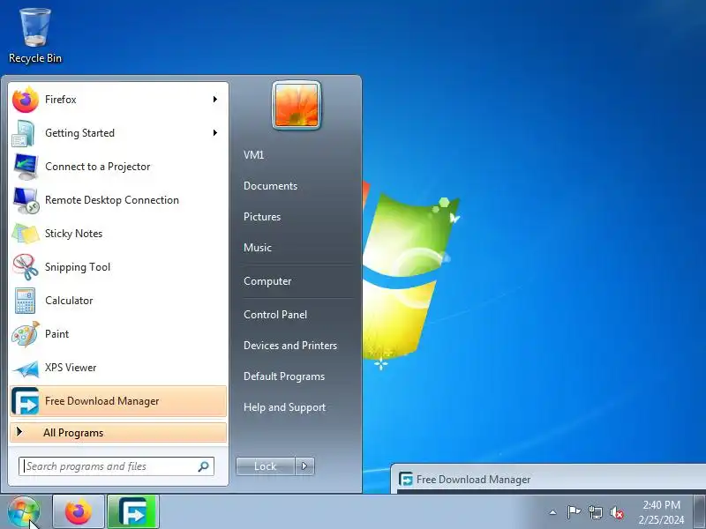The width and height of the screenshot is (706, 529).
Task: Click the Remote Desktop Connection icon
Action: [x=26, y=200]
